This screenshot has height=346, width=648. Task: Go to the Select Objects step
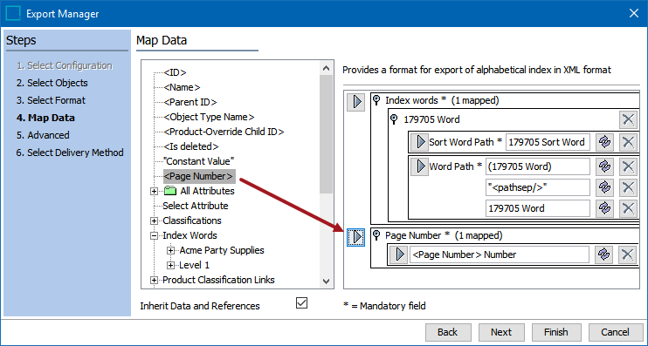(52, 83)
